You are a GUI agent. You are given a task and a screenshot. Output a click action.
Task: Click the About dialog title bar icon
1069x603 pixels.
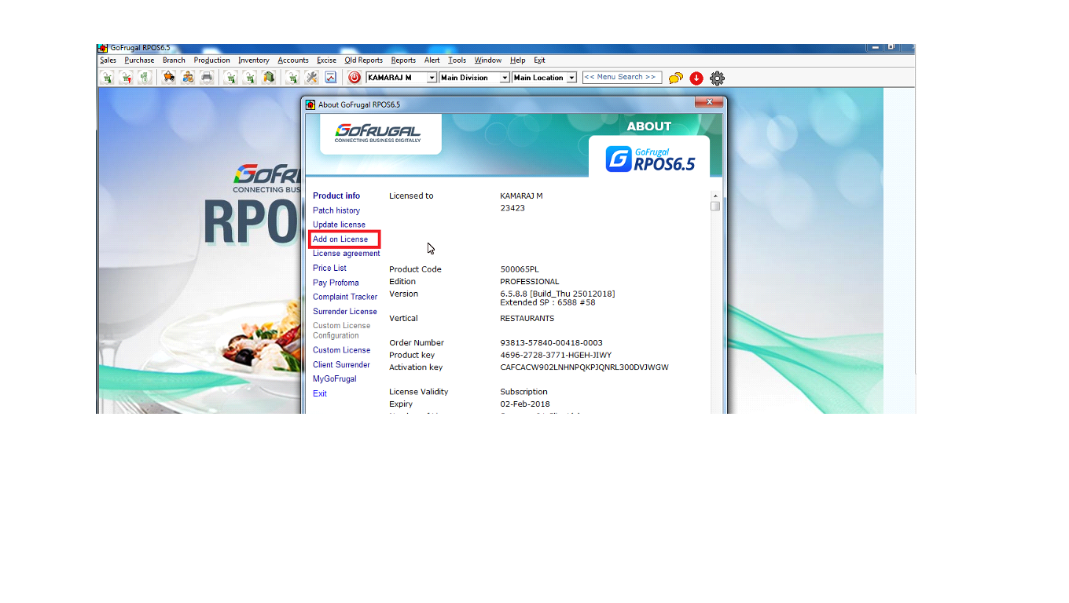point(310,104)
